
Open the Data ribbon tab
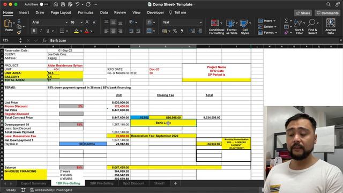tap(104, 13)
